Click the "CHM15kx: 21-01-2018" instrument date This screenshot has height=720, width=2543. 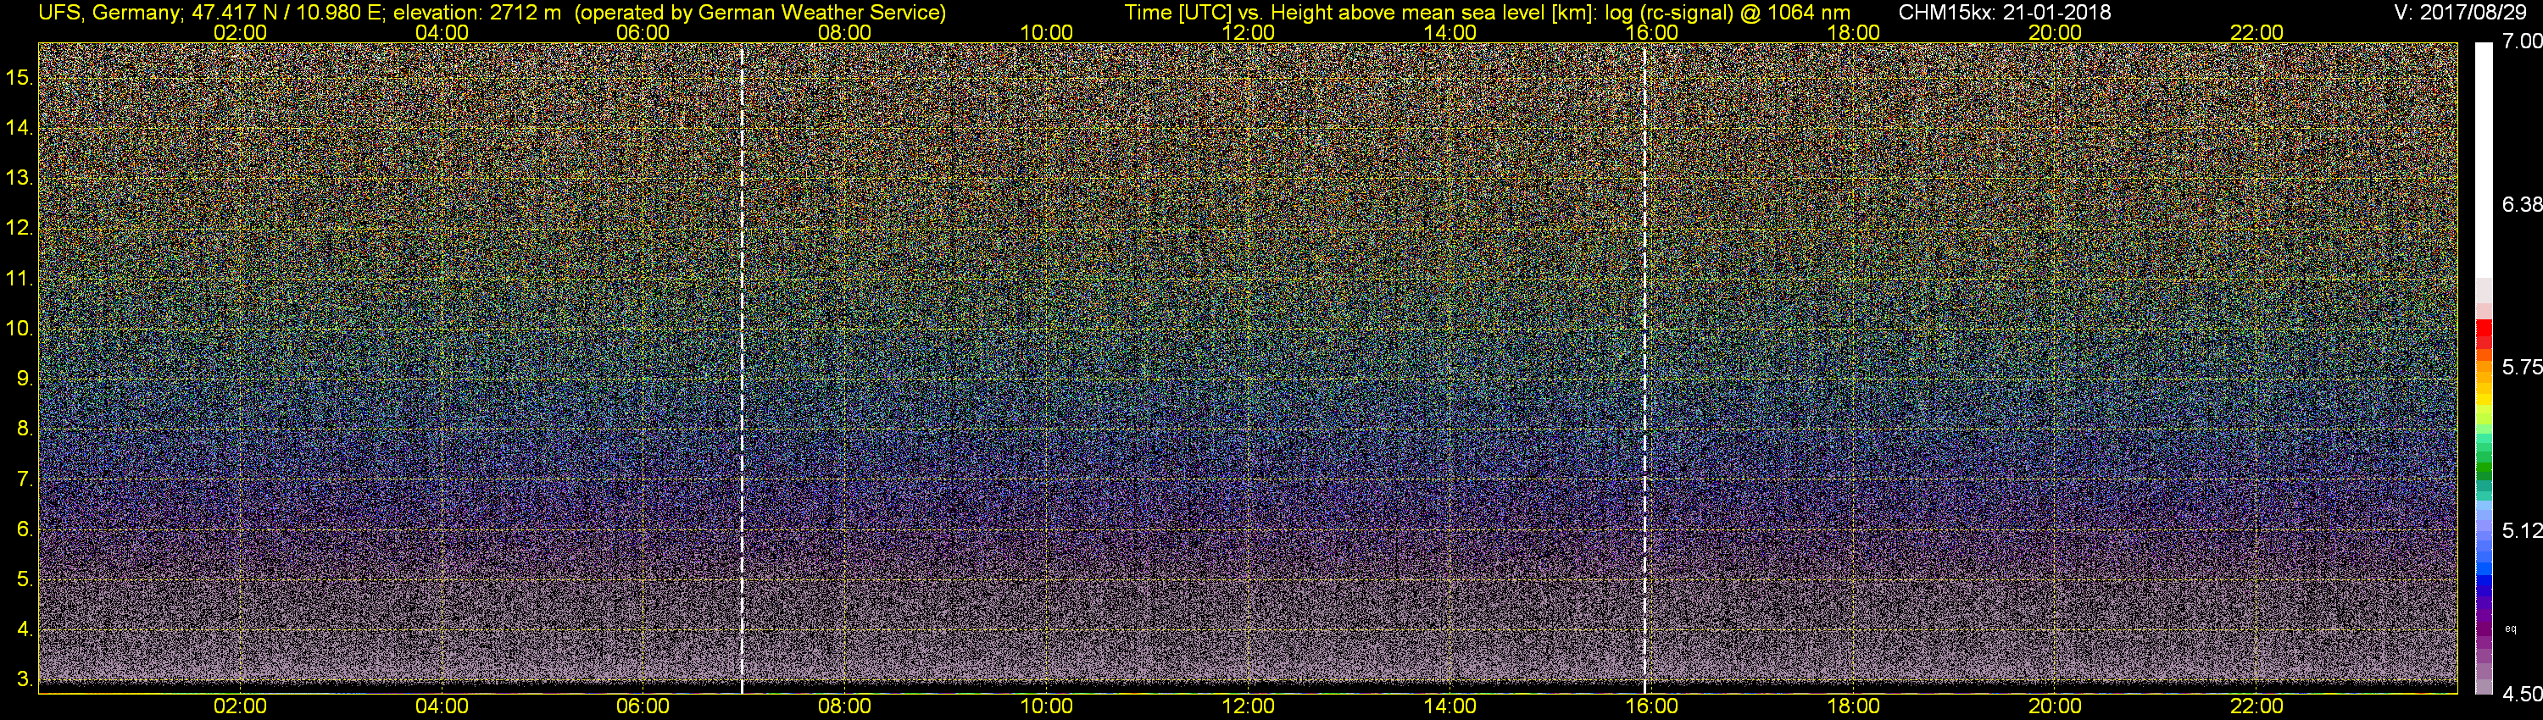2004,13
